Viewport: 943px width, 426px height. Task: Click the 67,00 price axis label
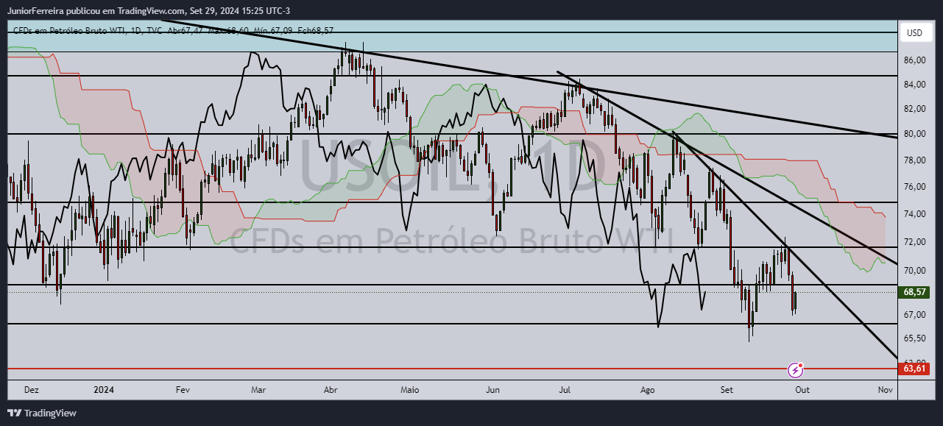click(x=914, y=315)
